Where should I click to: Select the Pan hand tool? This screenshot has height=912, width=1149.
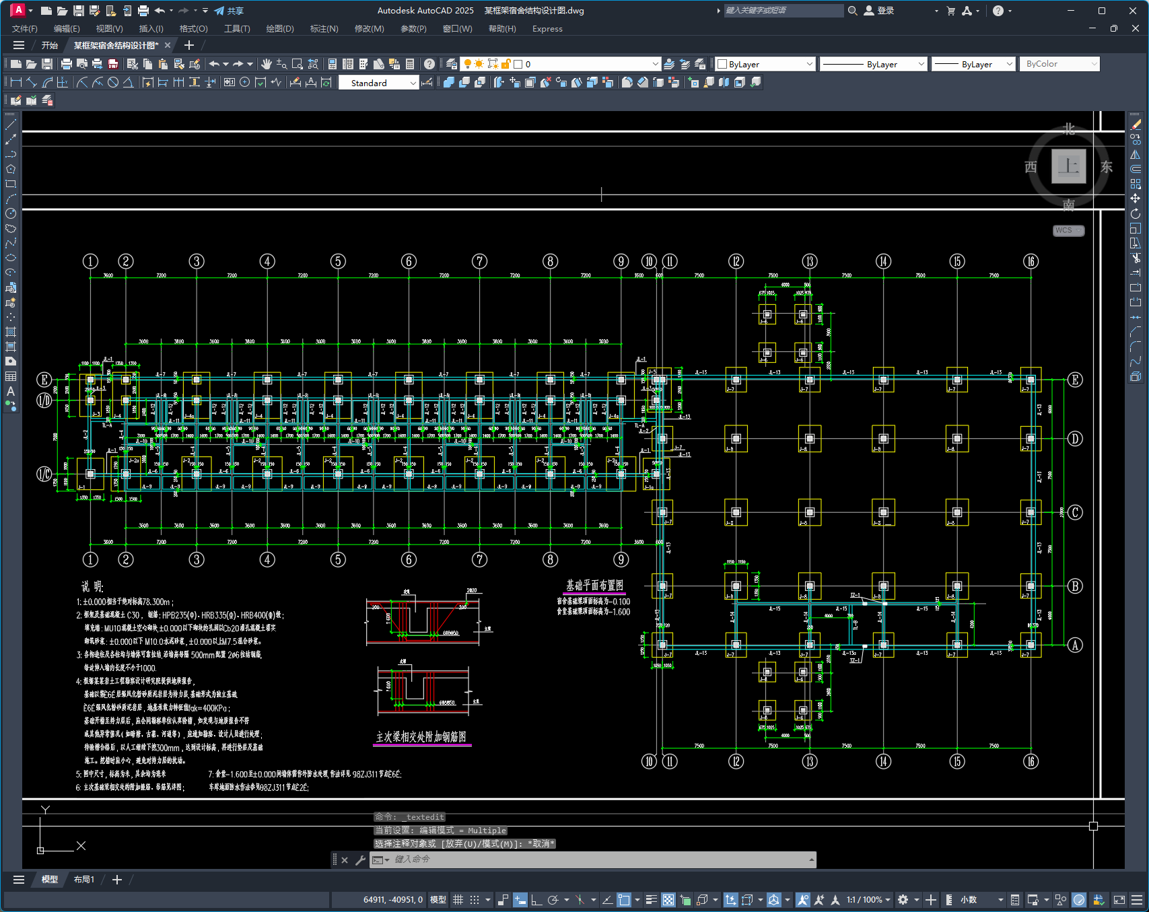click(x=267, y=64)
